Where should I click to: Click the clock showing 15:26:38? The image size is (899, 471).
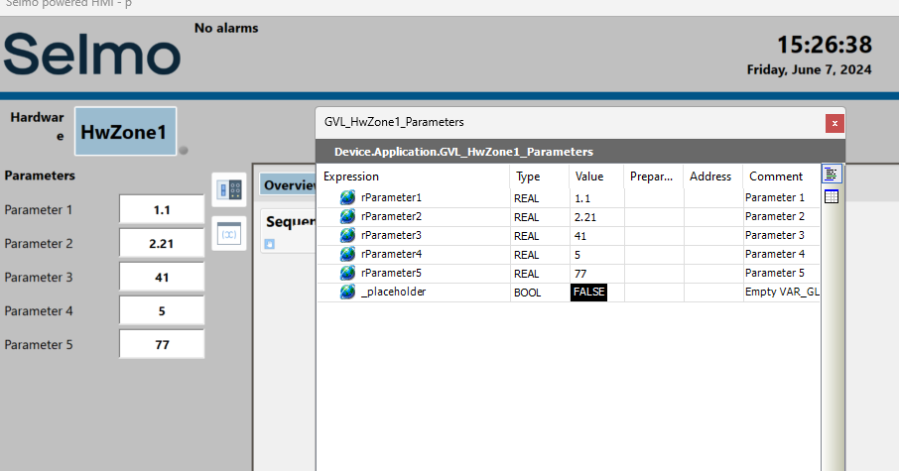[824, 45]
